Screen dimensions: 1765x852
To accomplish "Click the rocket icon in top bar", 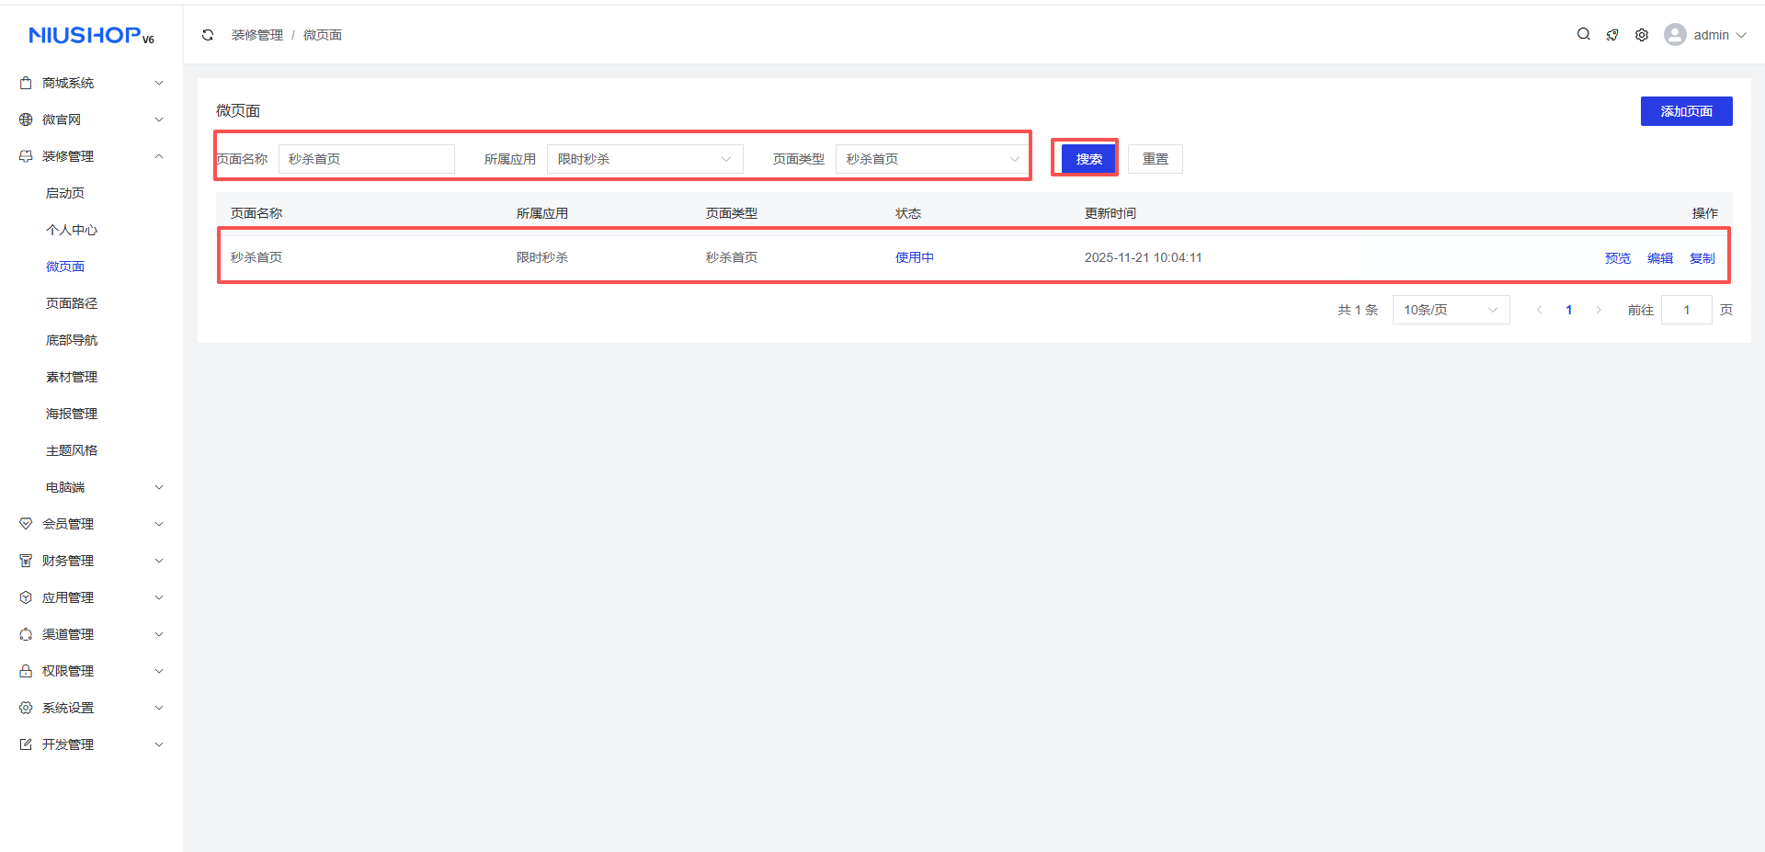I will tap(1612, 35).
